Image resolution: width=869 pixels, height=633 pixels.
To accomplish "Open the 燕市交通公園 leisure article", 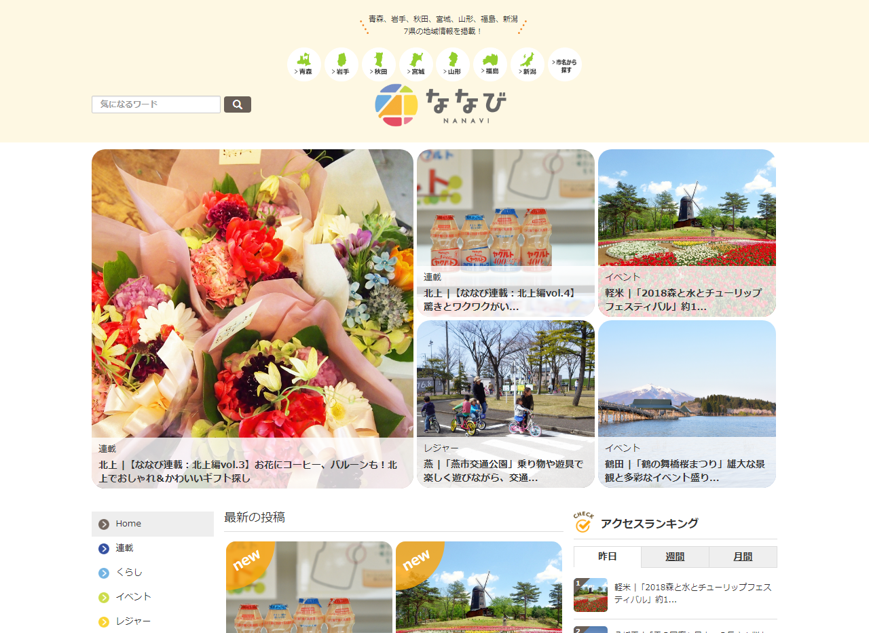I will (506, 404).
